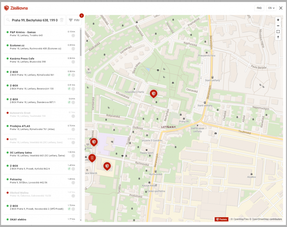Select Ecotoner.cz in the pickup list
Screen dimensions: 287x227
click(x=41, y=47)
